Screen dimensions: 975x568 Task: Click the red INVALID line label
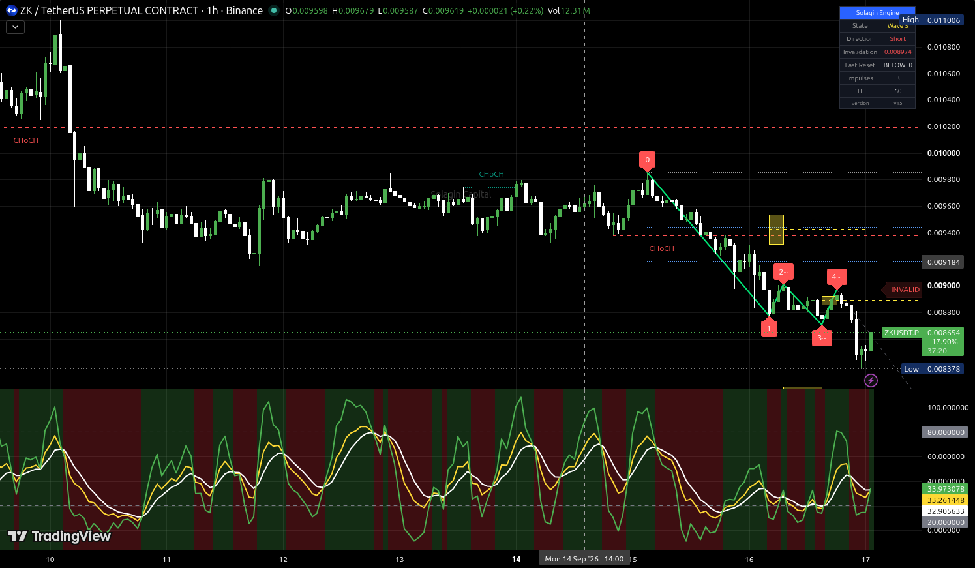(x=905, y=290)
